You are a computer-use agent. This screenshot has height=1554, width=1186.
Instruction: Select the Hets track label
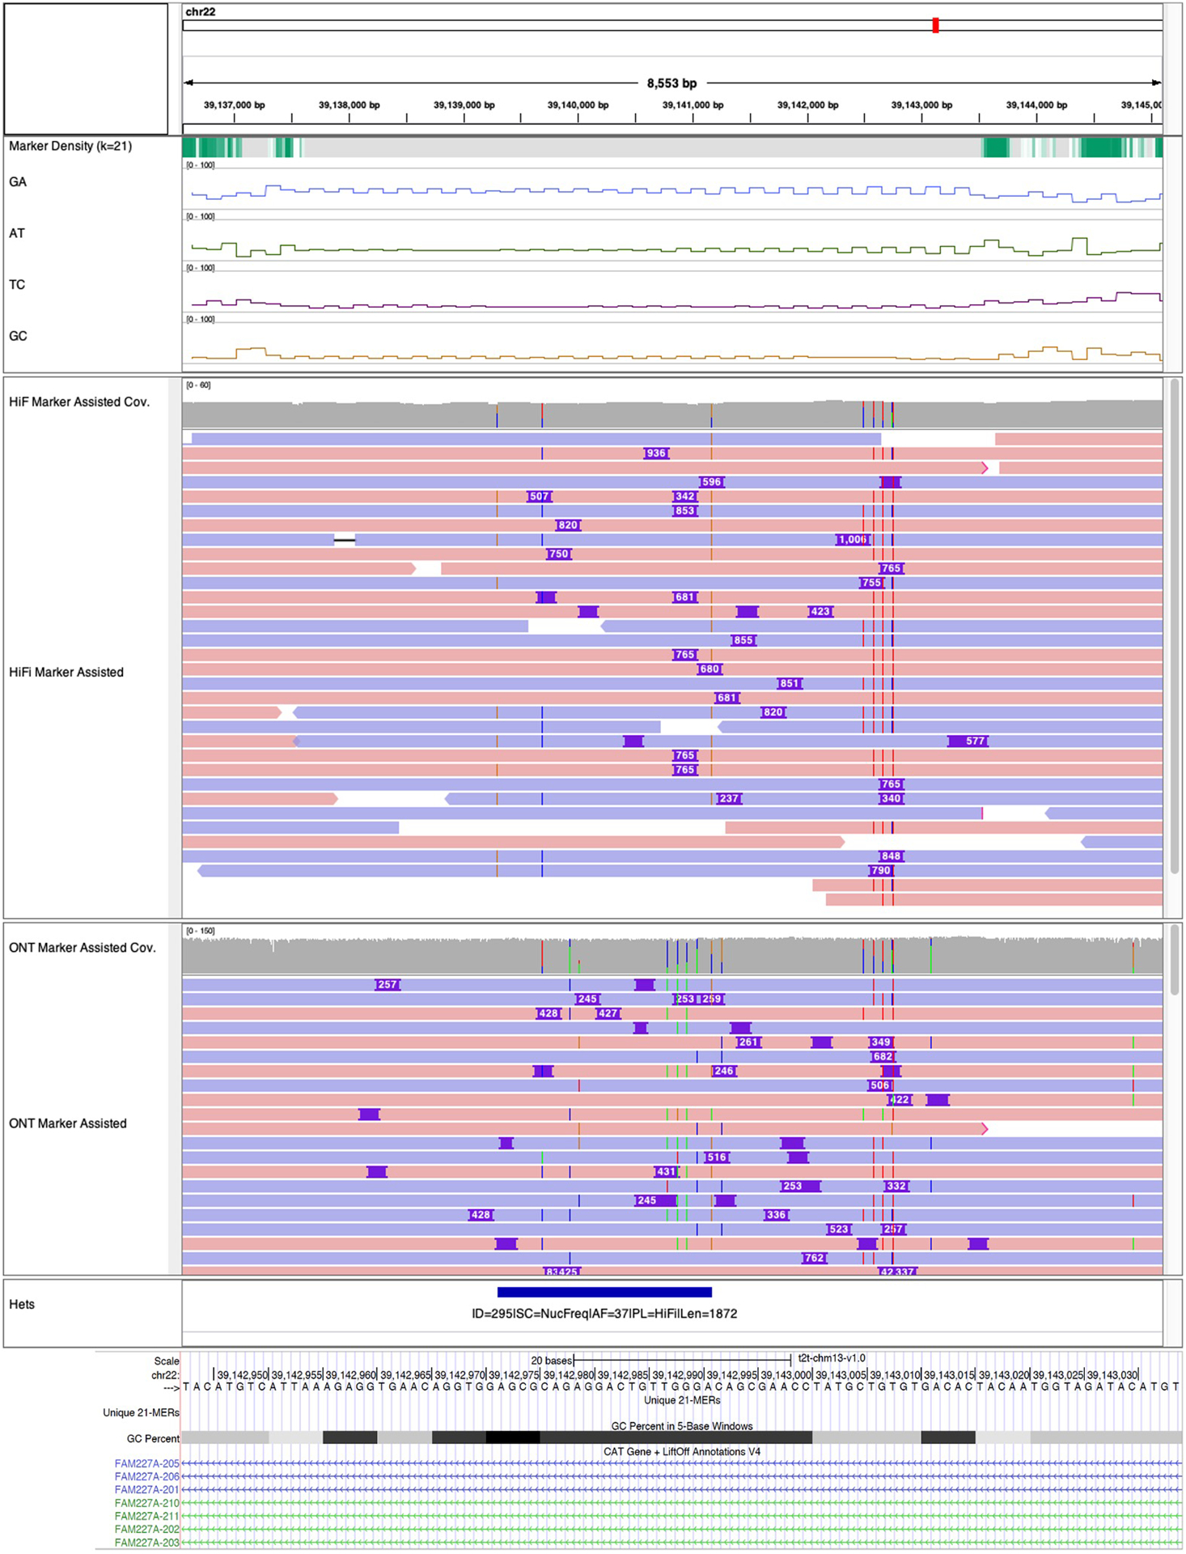click(22, 1305)
